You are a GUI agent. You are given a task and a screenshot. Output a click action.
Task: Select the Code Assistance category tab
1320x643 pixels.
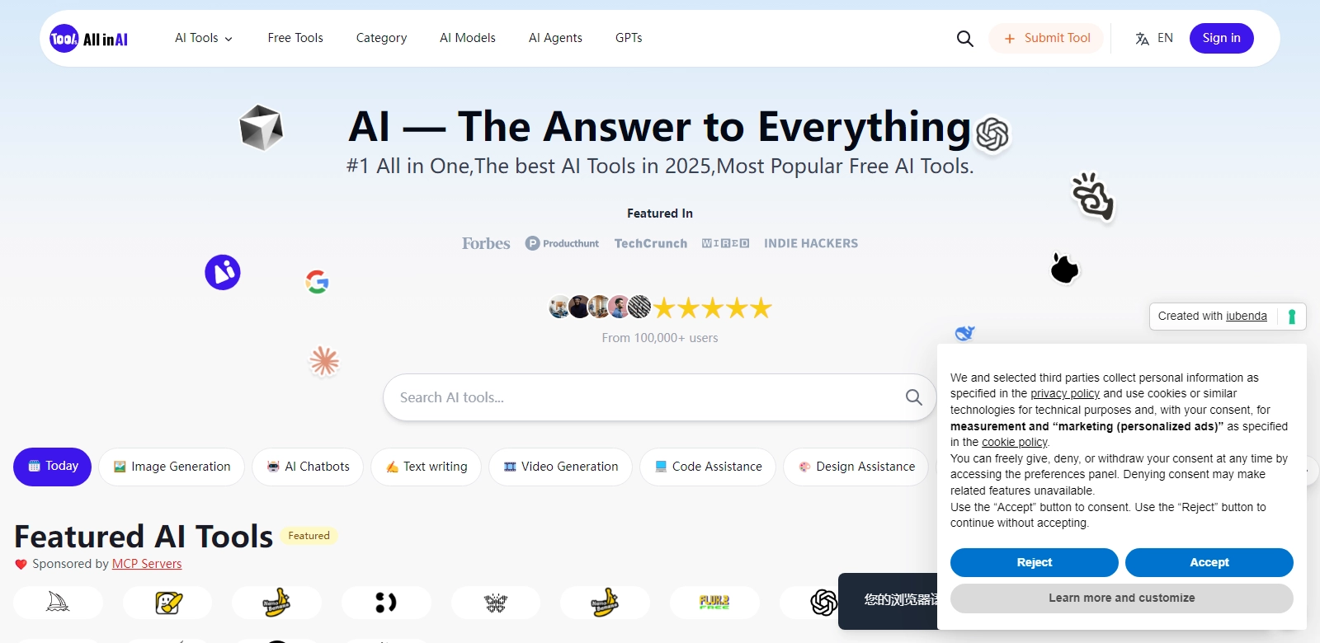(708, 467)
